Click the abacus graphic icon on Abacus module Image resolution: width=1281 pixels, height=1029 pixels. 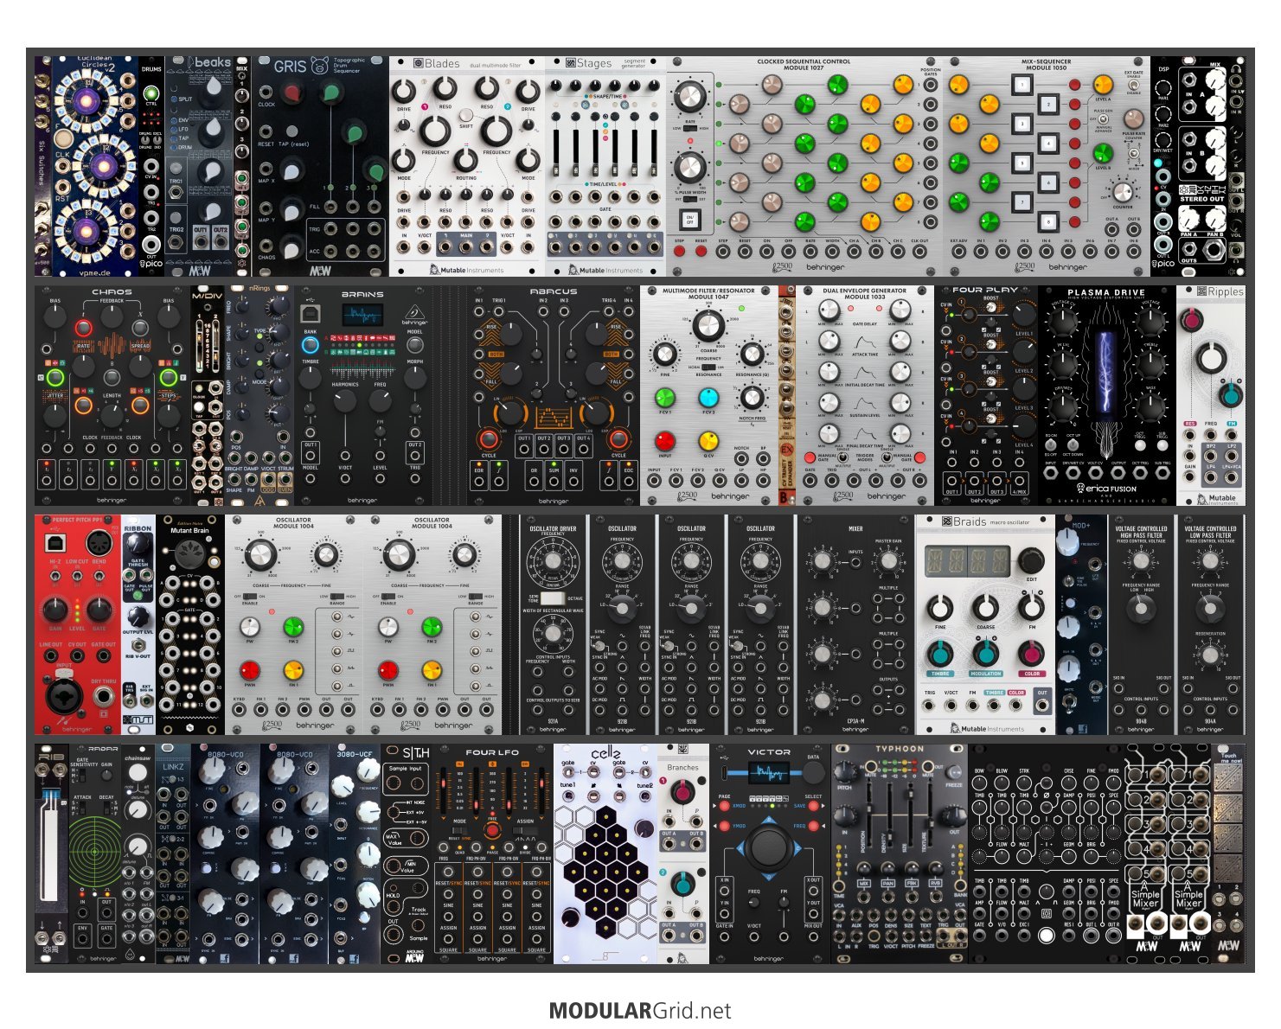[553, 419]
